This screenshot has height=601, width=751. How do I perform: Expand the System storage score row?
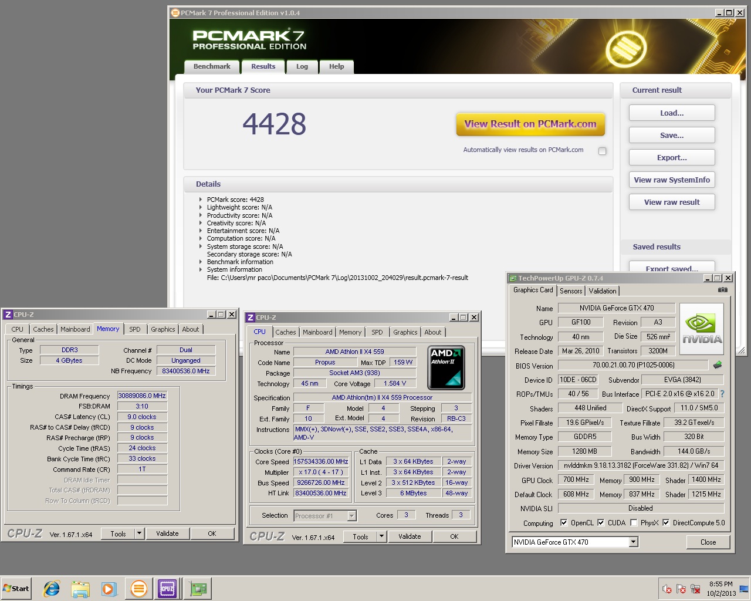click(x=201, y=247)
